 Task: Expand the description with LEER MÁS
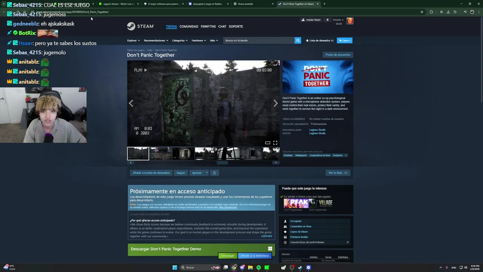(266, 236)
